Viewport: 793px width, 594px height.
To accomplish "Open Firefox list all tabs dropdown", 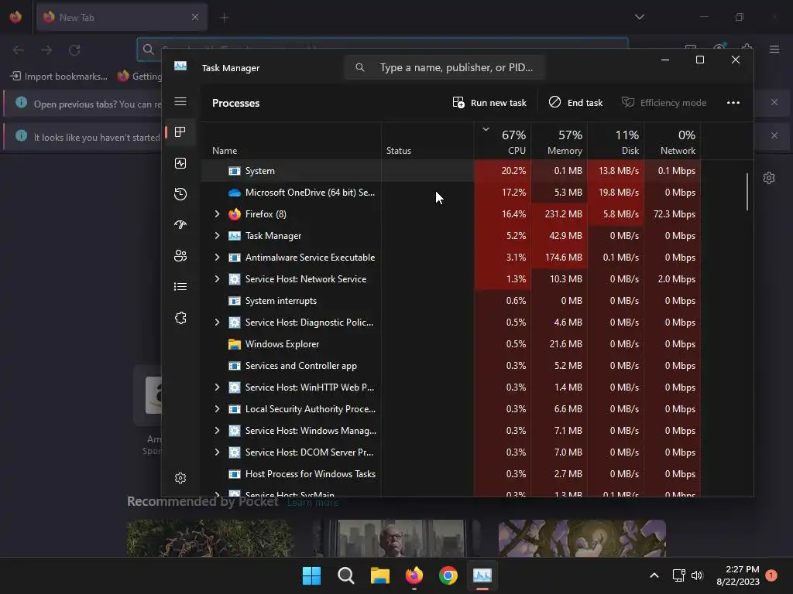I will pyautogui.click(x=640, y=17).
